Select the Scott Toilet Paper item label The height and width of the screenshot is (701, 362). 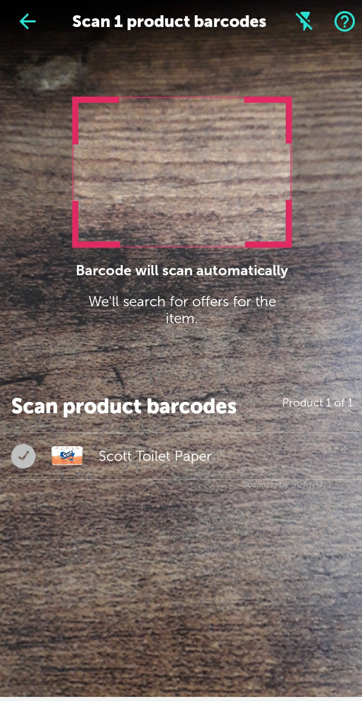155,456
